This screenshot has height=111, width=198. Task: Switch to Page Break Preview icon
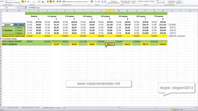point(177,110)
